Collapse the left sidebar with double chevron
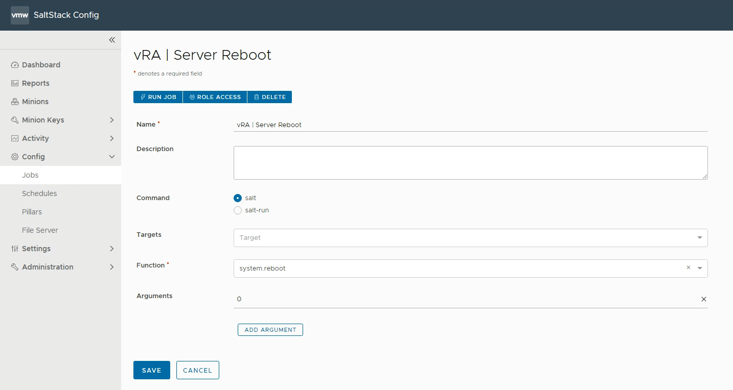 point(112,39)
